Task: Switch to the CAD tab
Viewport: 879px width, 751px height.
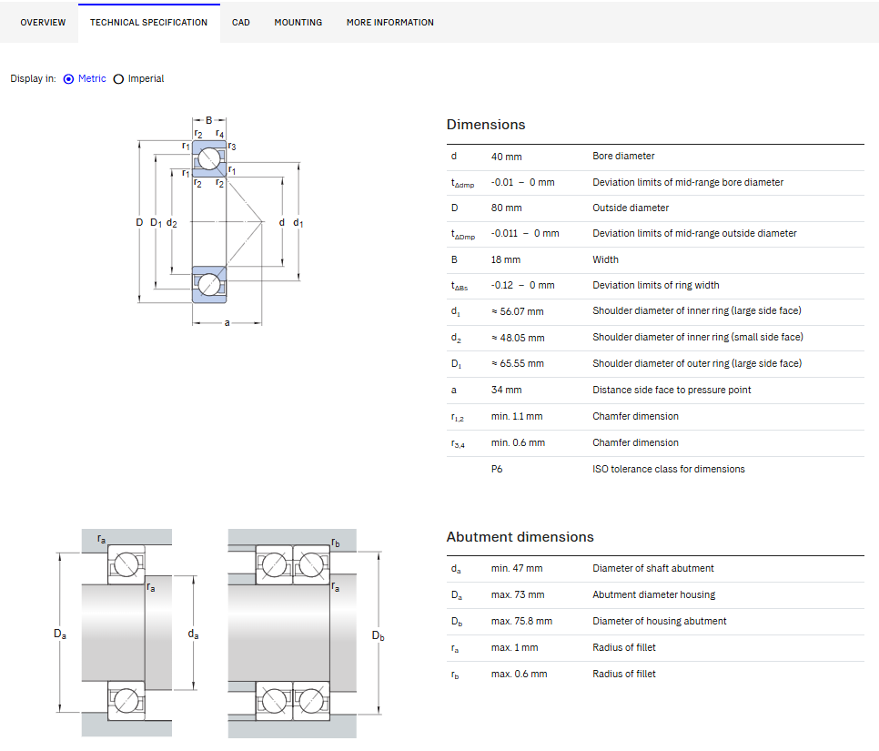Action: click(x=240, y=23)
